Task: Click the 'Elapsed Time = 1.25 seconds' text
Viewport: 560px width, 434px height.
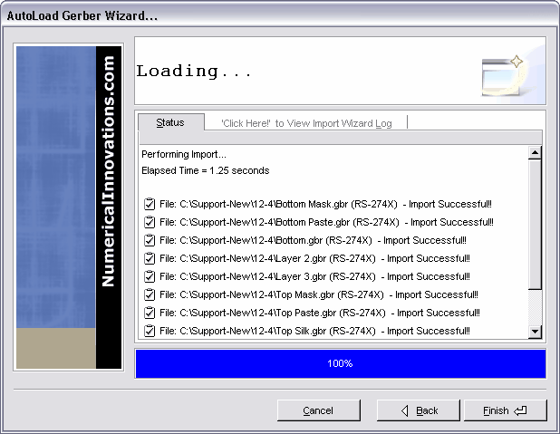Action: (206, 170)
